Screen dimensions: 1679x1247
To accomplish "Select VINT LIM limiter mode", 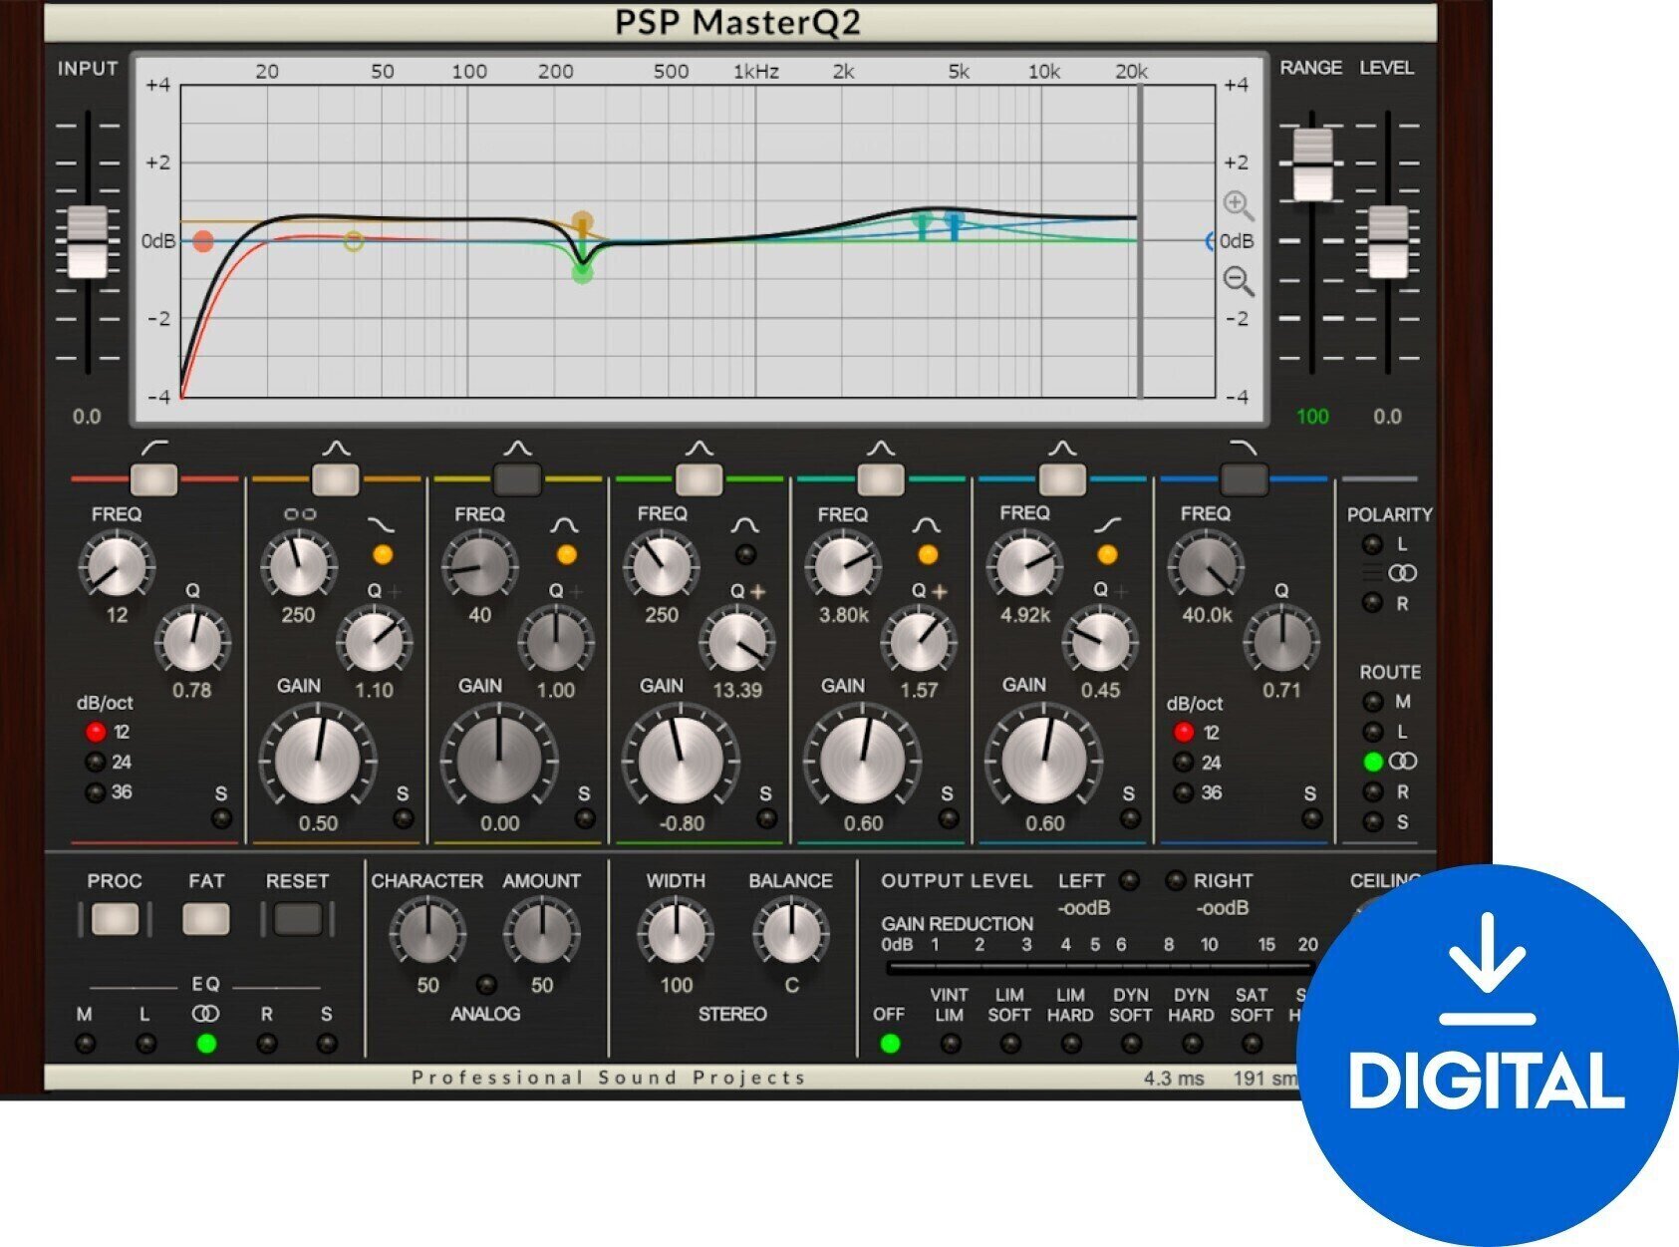I will pos(950,1044).
